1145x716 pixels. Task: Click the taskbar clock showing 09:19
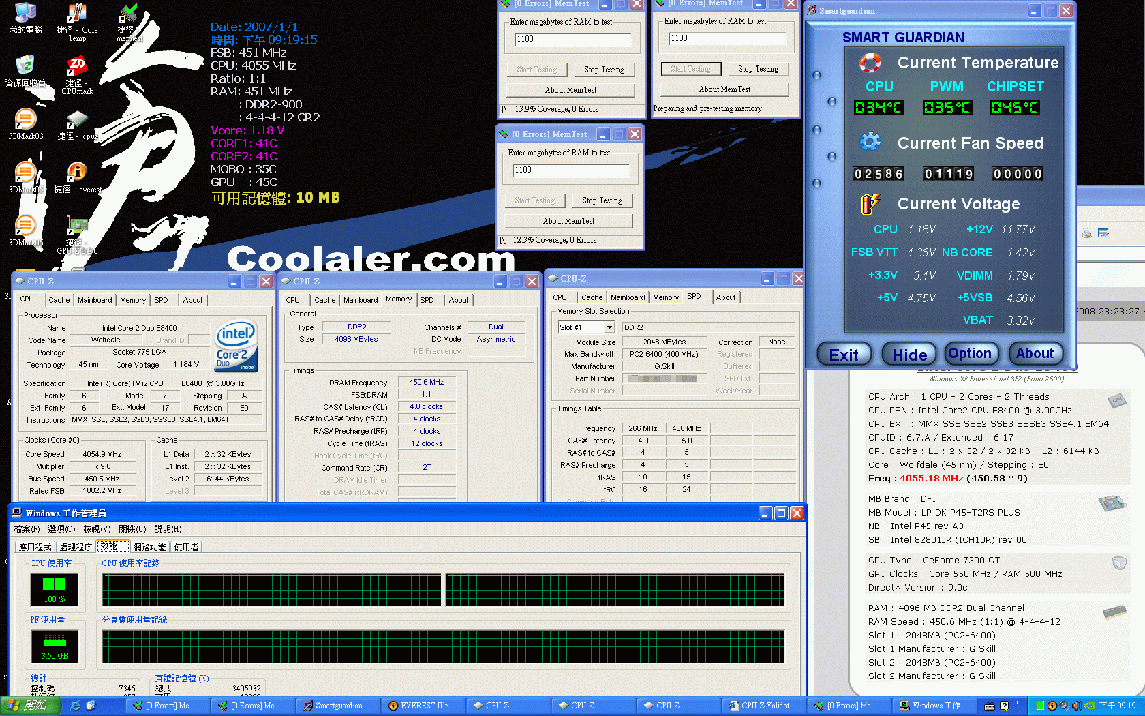pyautogui.click(x=1118, y=706)
